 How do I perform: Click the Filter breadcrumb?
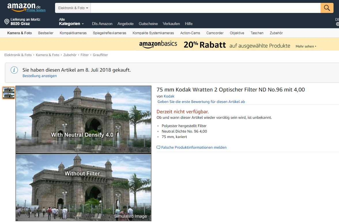pos(84,55)
